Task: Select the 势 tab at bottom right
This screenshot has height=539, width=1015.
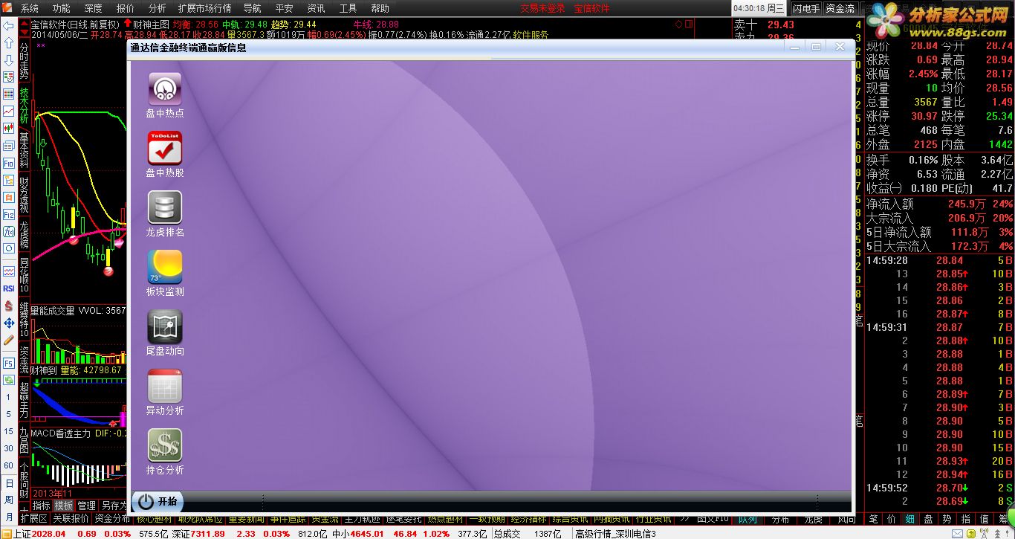Action: (x=947, y=519)
